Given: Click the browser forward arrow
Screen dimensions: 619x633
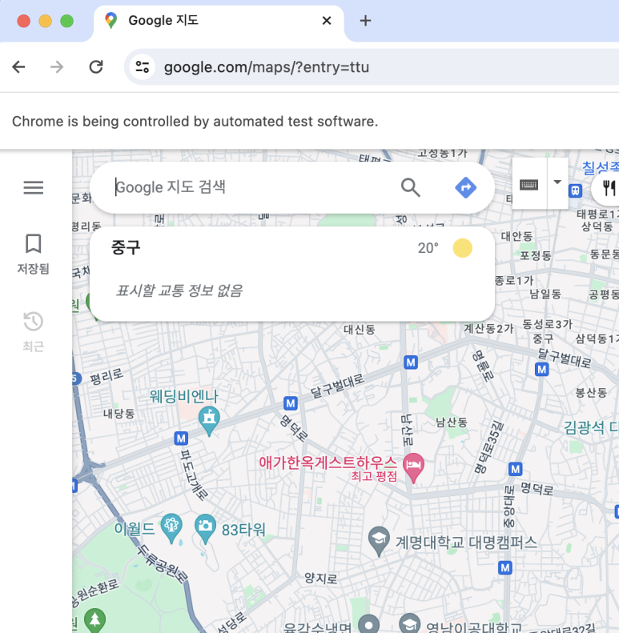Looking at the screenshot, I should [57, 66].
